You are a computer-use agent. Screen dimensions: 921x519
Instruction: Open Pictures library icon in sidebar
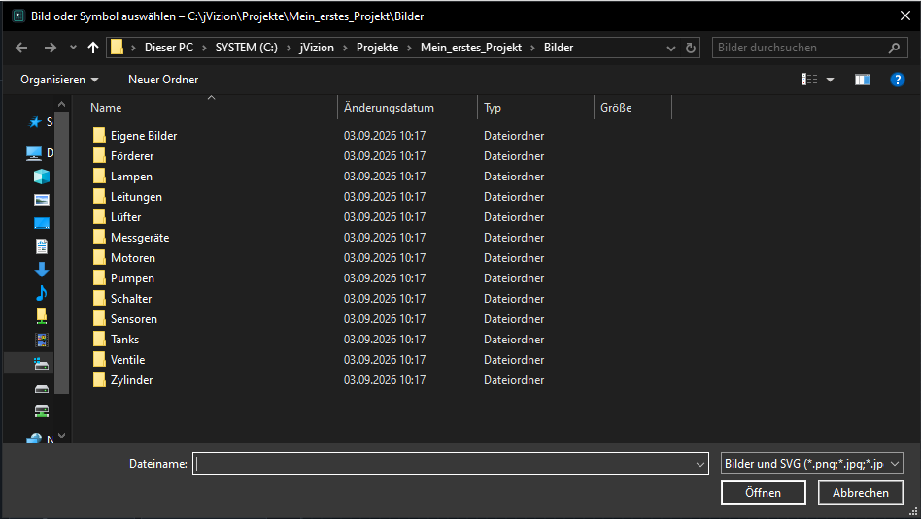[42, 200]
